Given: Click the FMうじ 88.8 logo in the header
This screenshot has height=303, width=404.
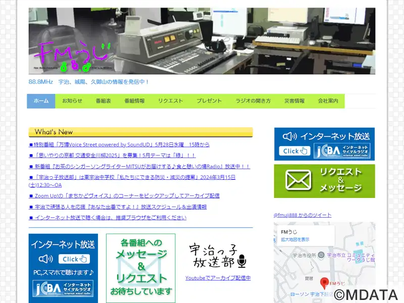Looking at the screenshot, I should (73, 57).
